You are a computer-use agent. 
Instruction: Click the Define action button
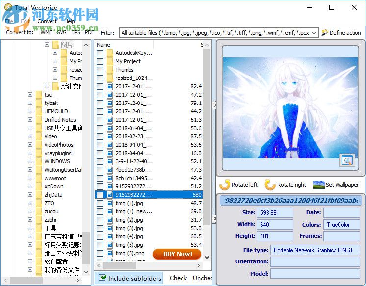341,33
